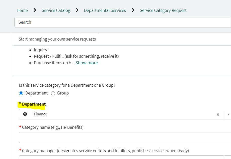
Task: Expand description with Show more
Action: click(x=86, y=63)
